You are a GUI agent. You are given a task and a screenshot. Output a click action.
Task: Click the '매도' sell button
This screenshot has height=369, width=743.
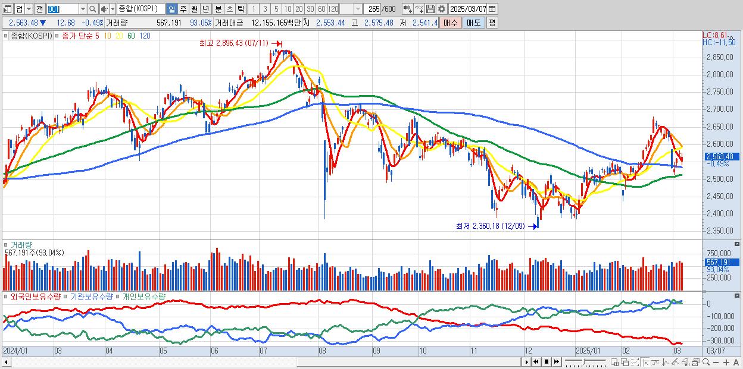pos(473,23)
